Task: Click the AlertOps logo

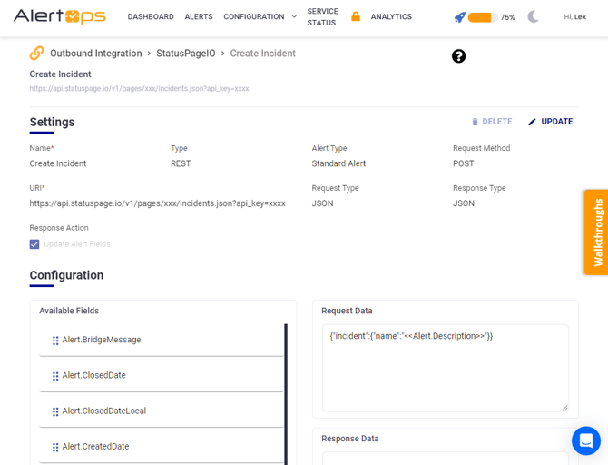Action: pos(60,16)
